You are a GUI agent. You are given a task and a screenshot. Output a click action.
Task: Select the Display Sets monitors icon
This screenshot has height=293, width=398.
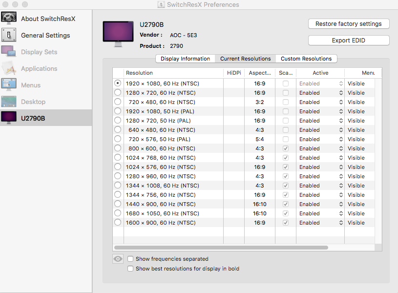click(9, 52)
